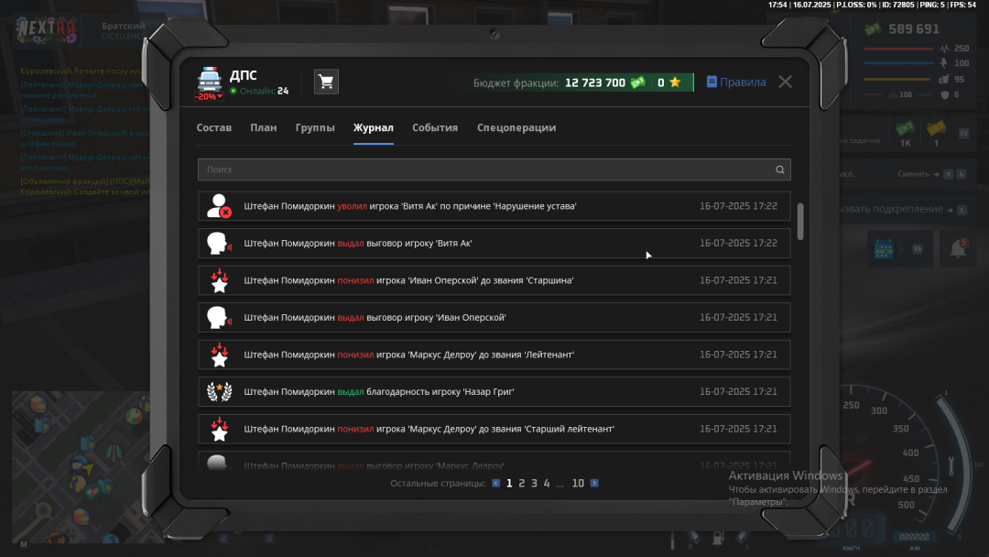Click demotion star icon for 'Иван Оперской' row
Screen dimensions: 989x557
coord(219,280)
